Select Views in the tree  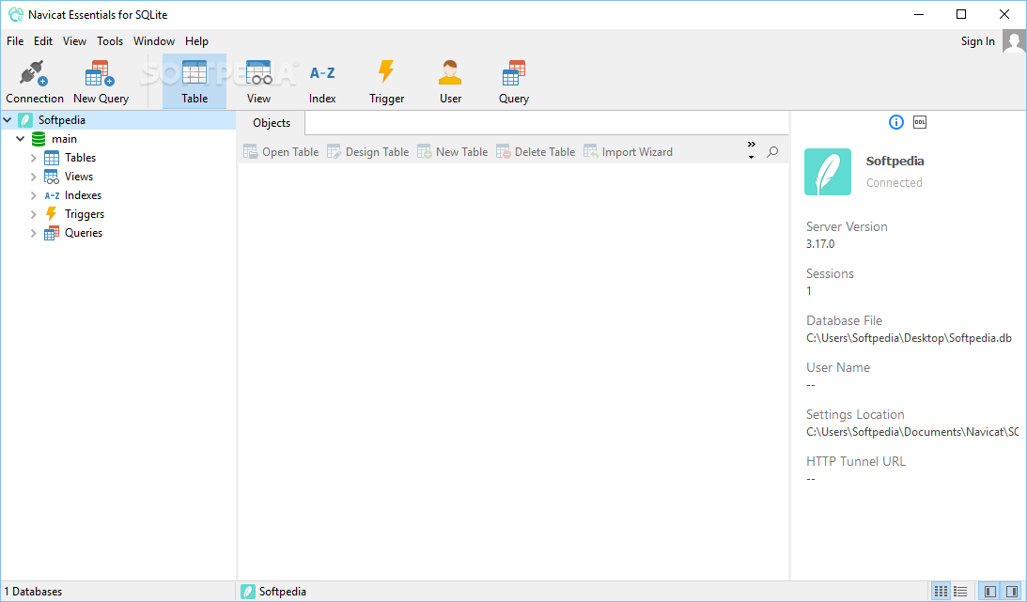point(79,177)
